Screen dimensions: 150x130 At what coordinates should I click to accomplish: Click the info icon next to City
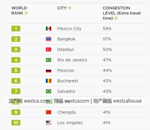[70, 8]
